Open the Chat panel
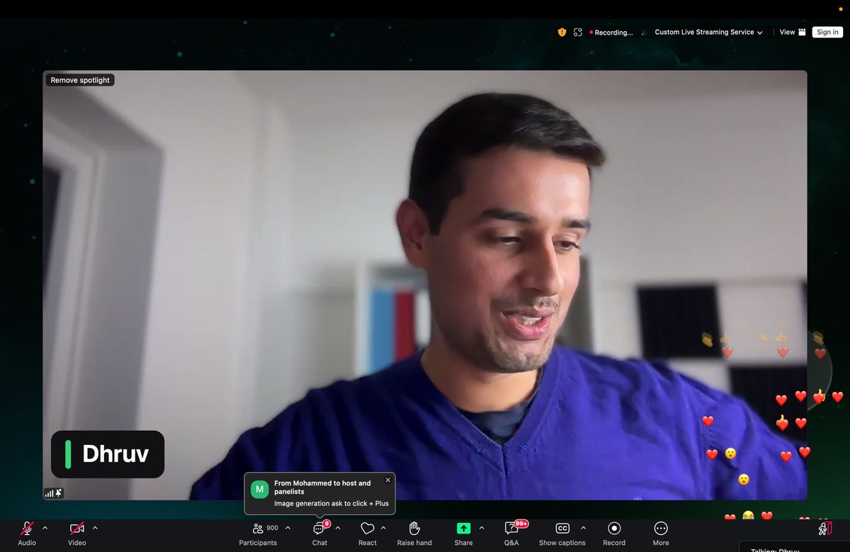This screenshot has width=850, height=552. click(319, 533)
